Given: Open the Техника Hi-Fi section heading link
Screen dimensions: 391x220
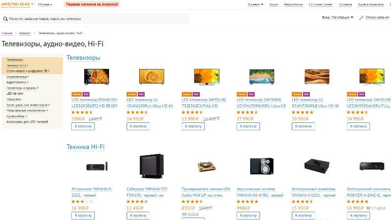Looking at the screenshot, I should click(x=86, y=147).
